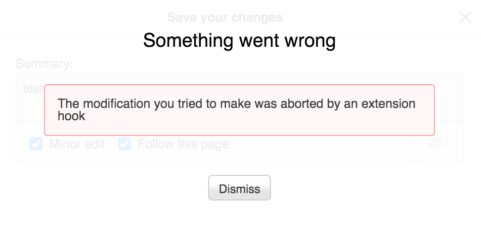Click the 251 remaining characters counter

click(438, 143)
